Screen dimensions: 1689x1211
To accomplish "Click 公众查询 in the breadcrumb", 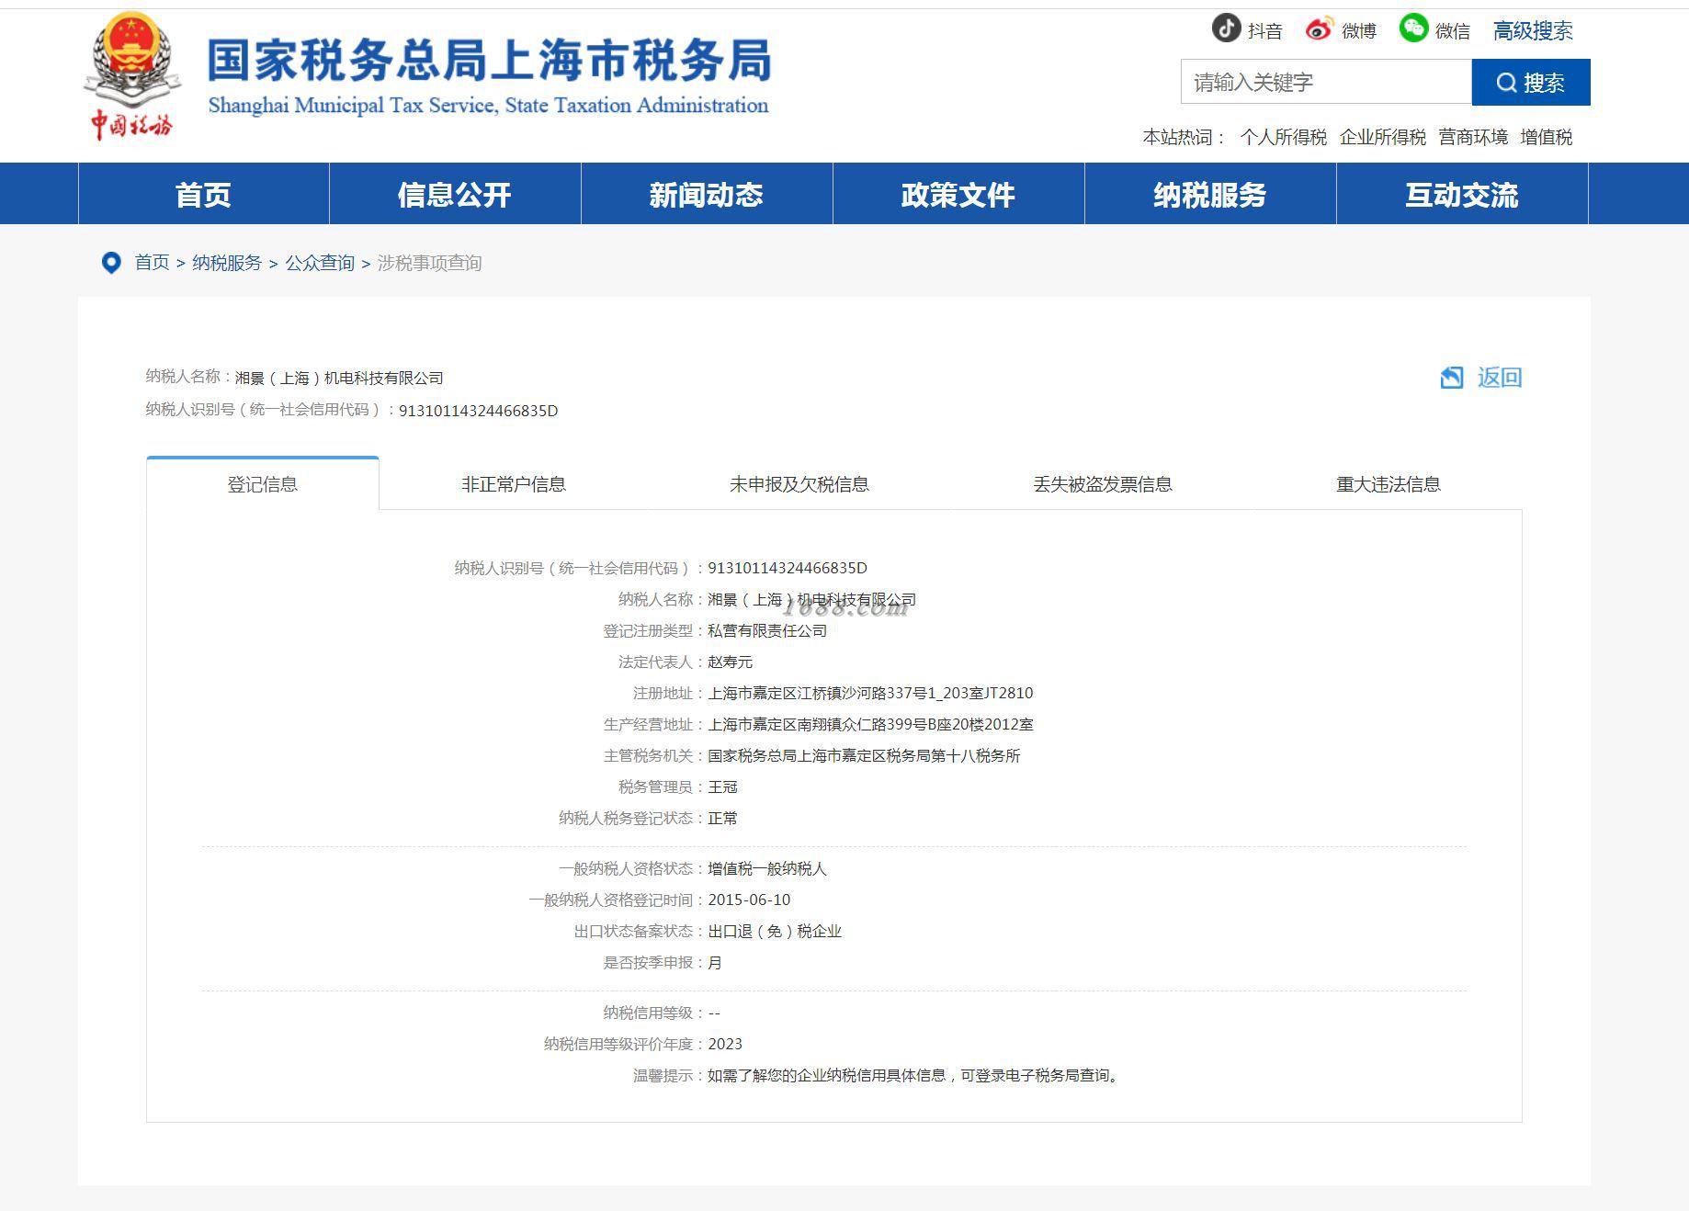I will (320, 263).
